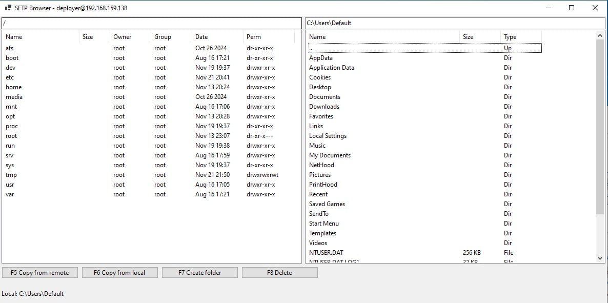Screen dimensions: 608x303
Task: Click the local list scroll up arrow
Action: tap(600, 35)
